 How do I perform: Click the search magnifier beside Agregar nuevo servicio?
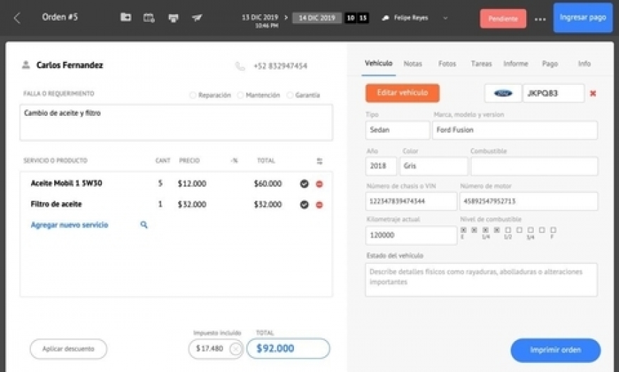pos(144,225)
